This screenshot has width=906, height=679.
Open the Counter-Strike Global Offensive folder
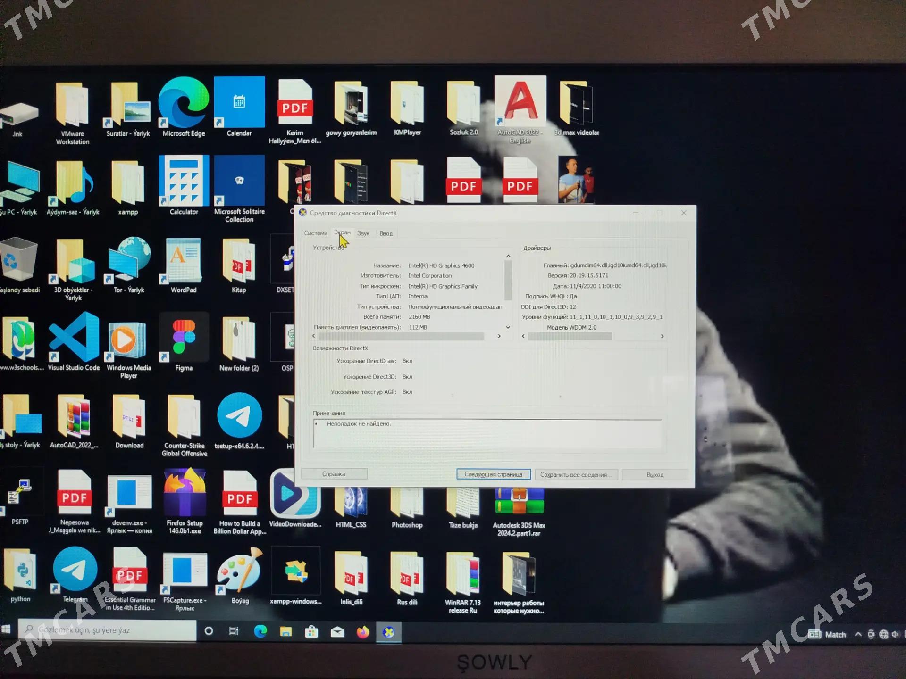(x=184, y=418)
